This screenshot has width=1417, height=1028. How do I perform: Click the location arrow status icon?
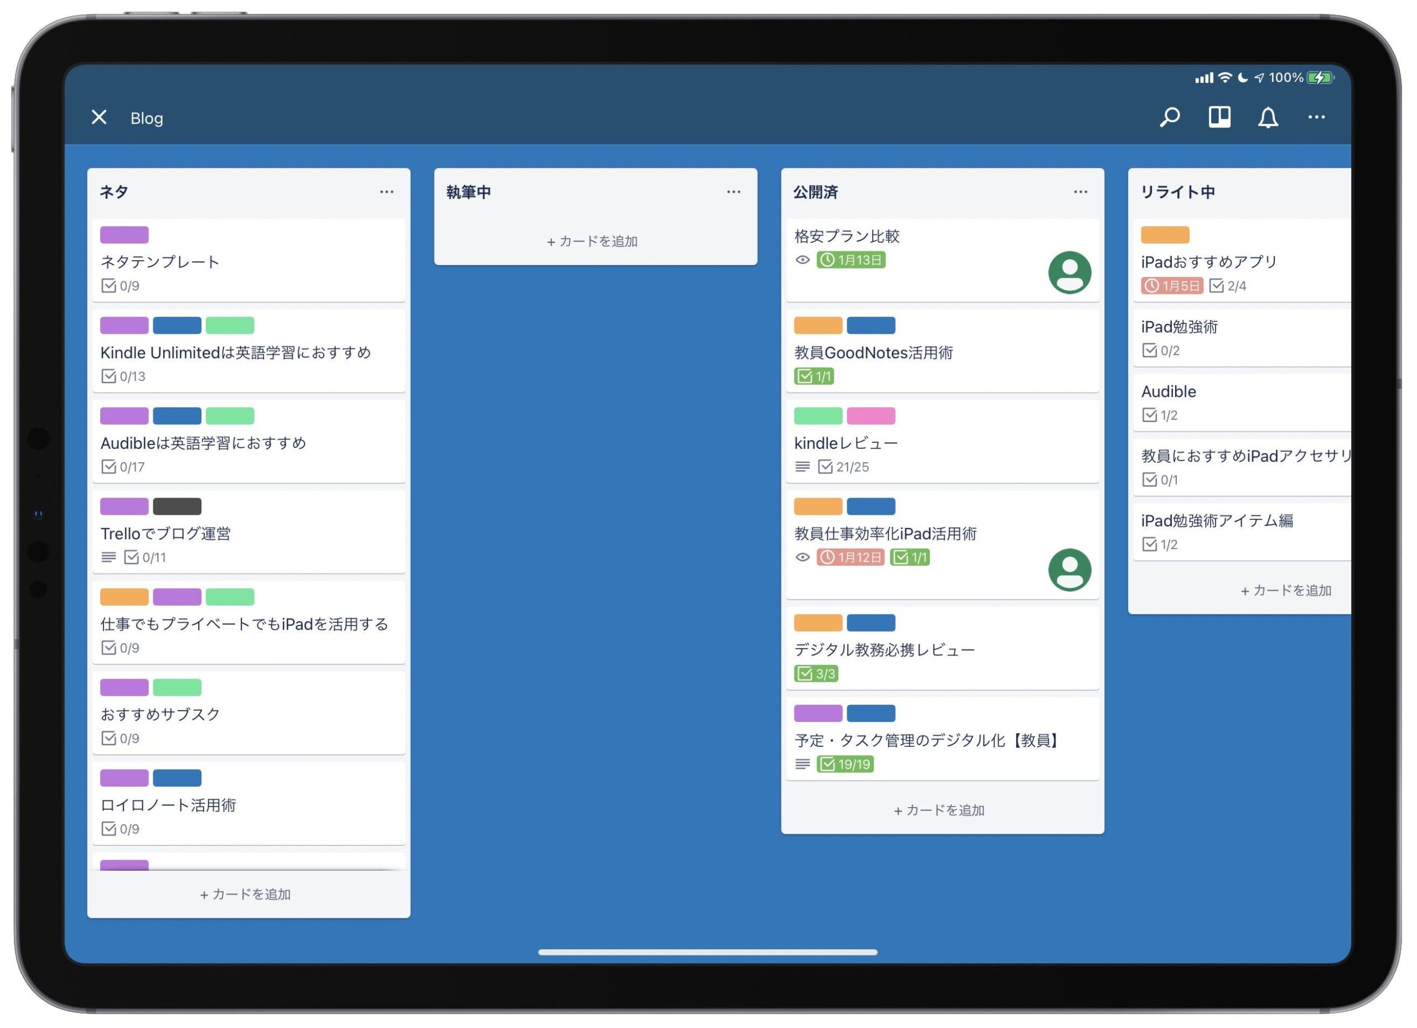click(x=1260, y=78)
